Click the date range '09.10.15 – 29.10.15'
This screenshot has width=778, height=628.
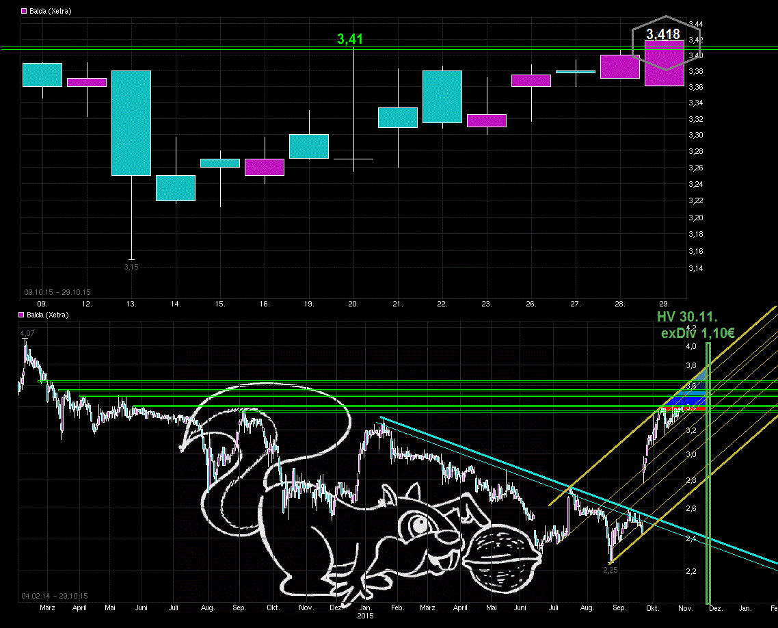pyautogui.click(x=57, y=292)
